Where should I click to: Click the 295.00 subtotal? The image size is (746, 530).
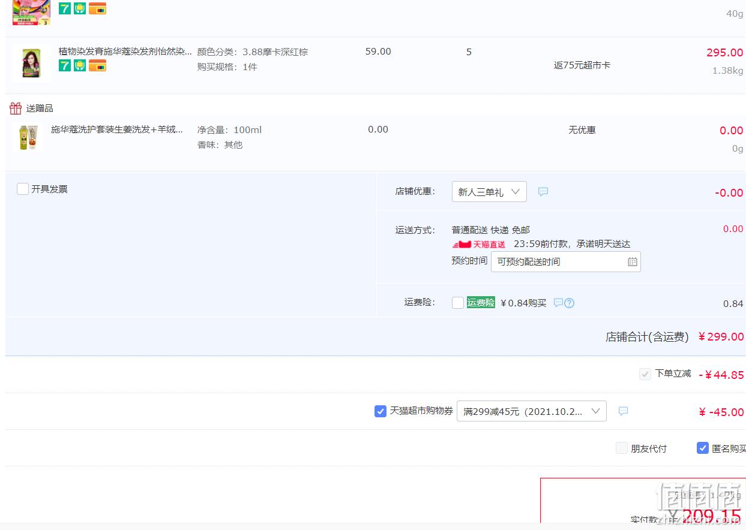coord(725,53)
